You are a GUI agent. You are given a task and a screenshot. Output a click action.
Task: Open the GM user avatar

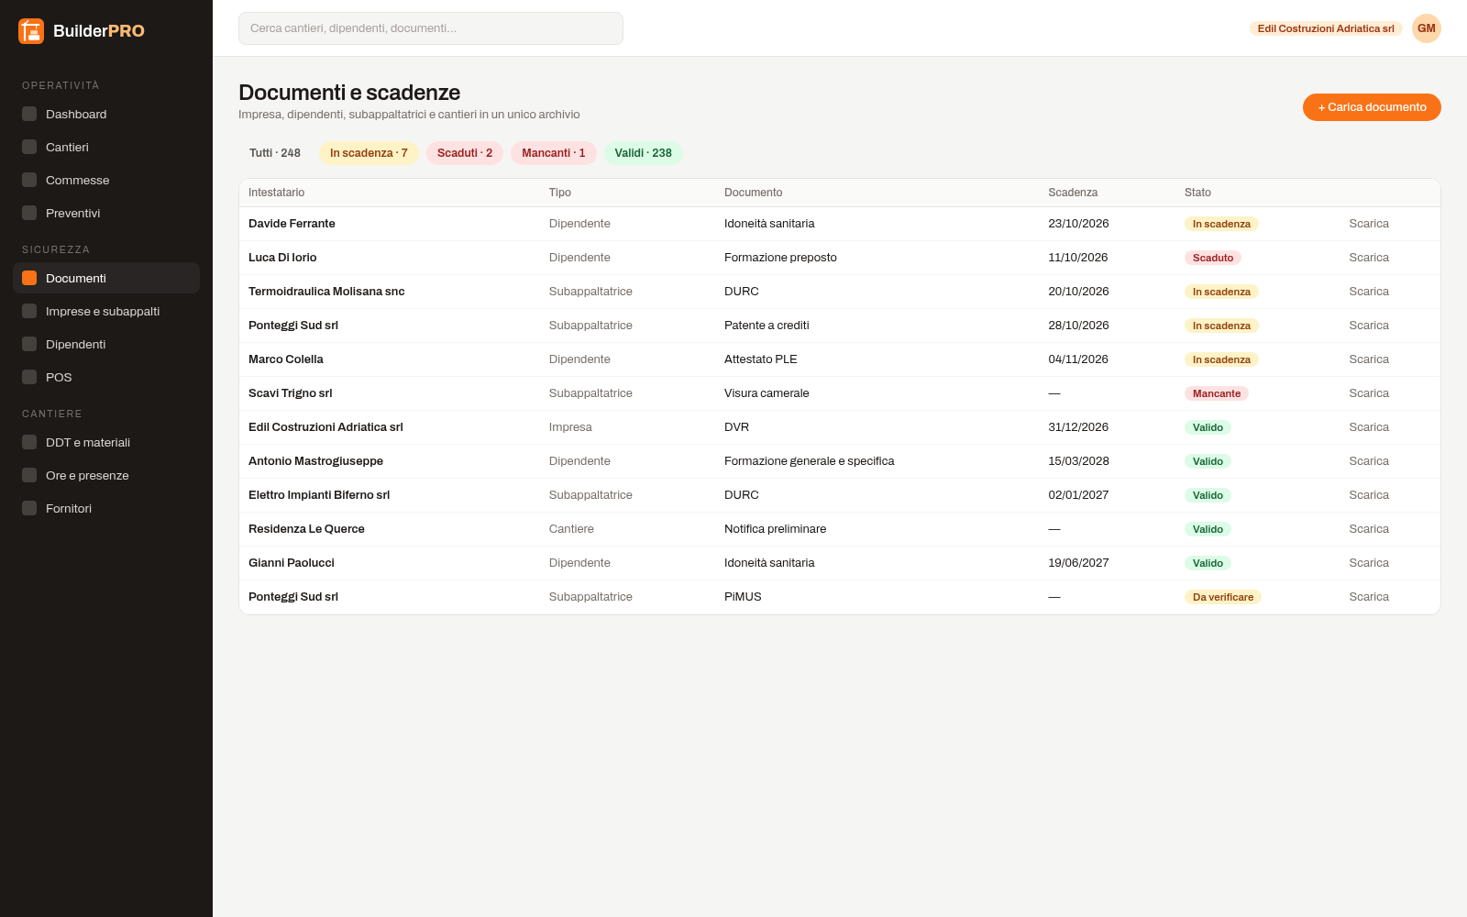(1427, 28)
